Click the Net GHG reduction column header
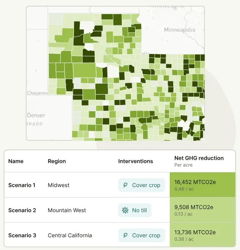 click(x=199, y=158)
